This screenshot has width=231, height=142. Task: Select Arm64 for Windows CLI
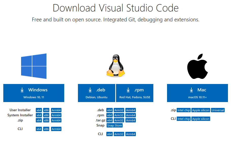[x=56, y=129]
